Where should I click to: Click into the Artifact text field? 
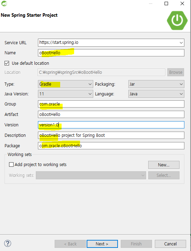(111, 115)
